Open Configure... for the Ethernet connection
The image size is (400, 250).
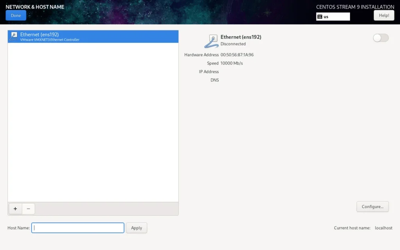point(372,207)
